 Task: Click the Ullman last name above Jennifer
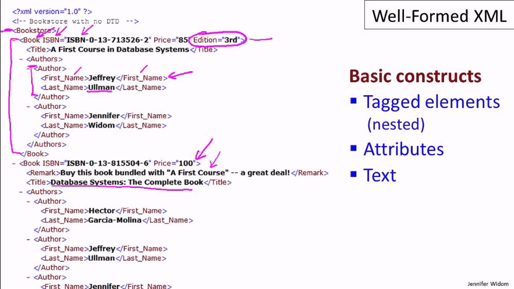click(x=101, y=87)
